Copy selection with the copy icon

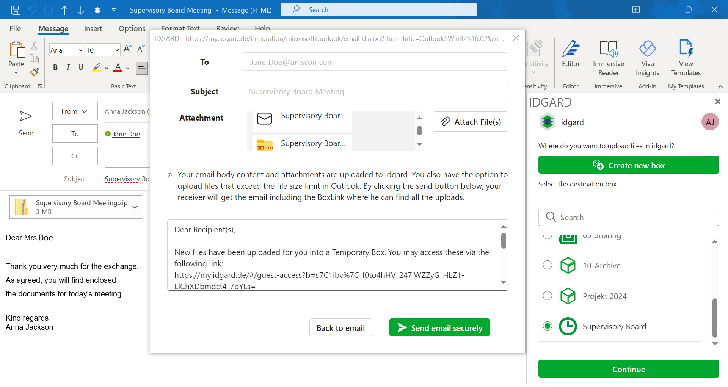tap(34, 59)
